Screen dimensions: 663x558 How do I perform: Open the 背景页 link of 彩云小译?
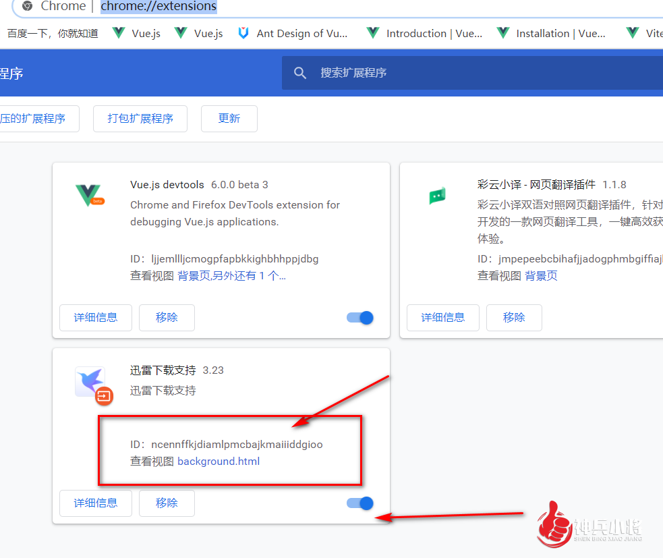pos(541,276)
